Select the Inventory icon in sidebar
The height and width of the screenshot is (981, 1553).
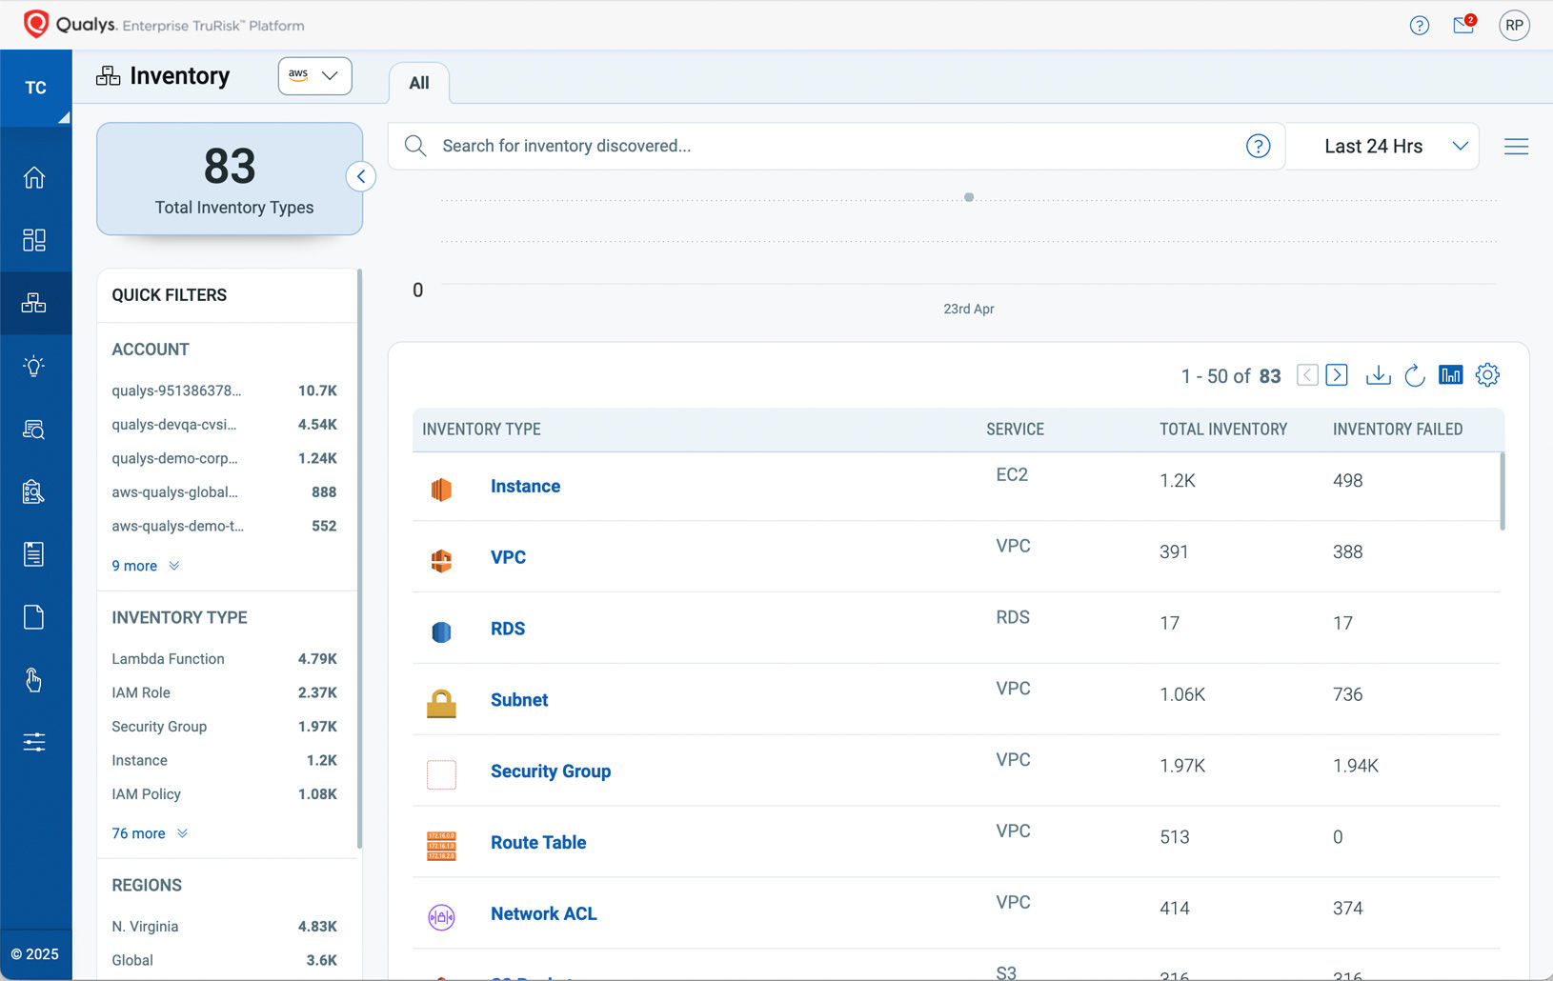[34, 303]
